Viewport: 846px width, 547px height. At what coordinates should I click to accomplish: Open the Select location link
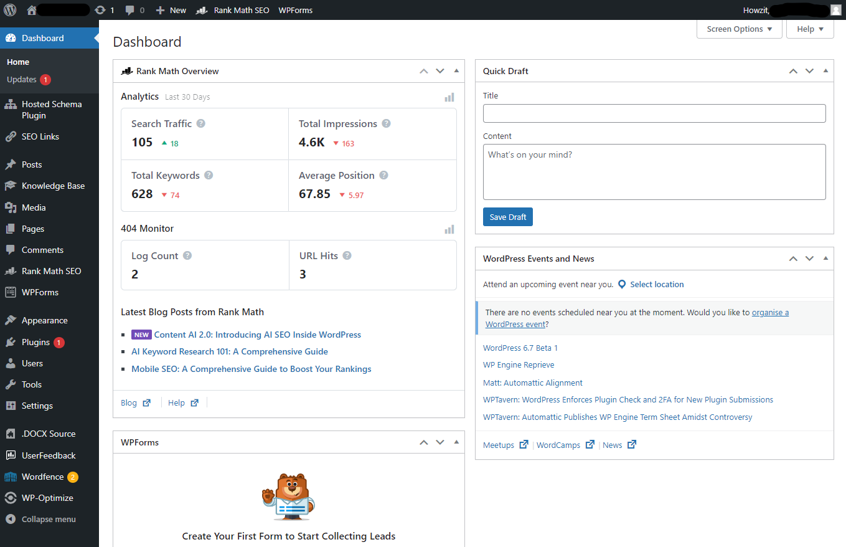(x=656, y=284)
